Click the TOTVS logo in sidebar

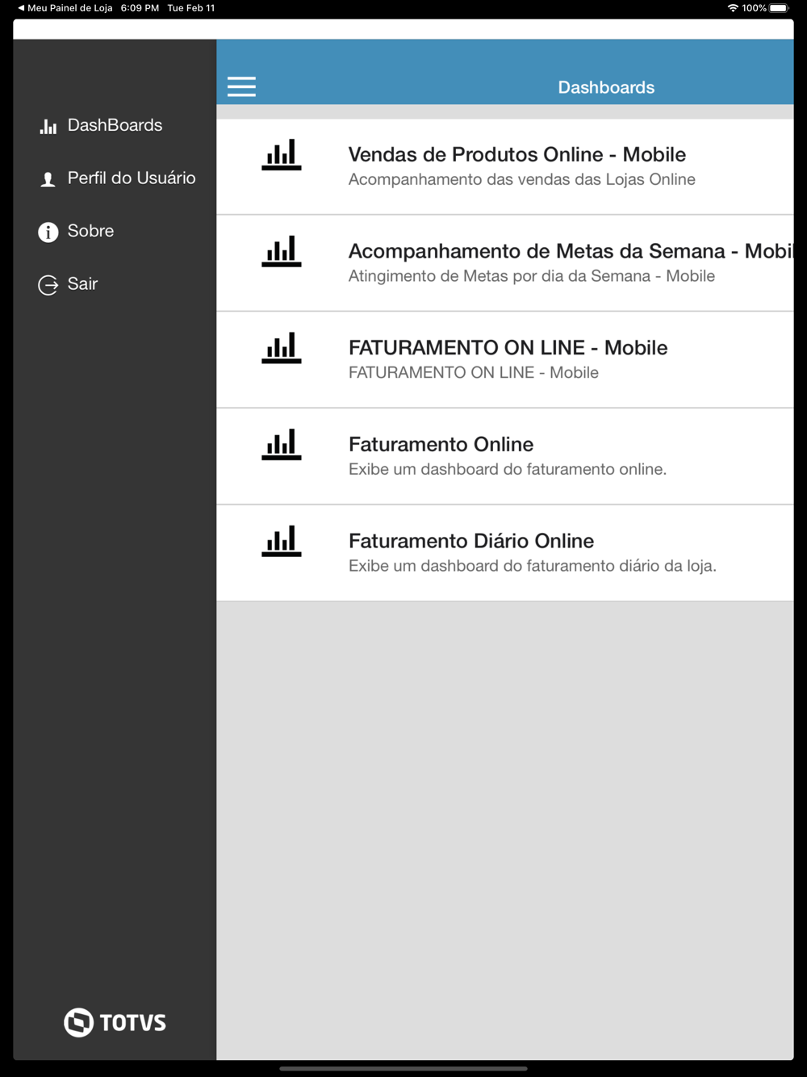tap(115, 1022)
